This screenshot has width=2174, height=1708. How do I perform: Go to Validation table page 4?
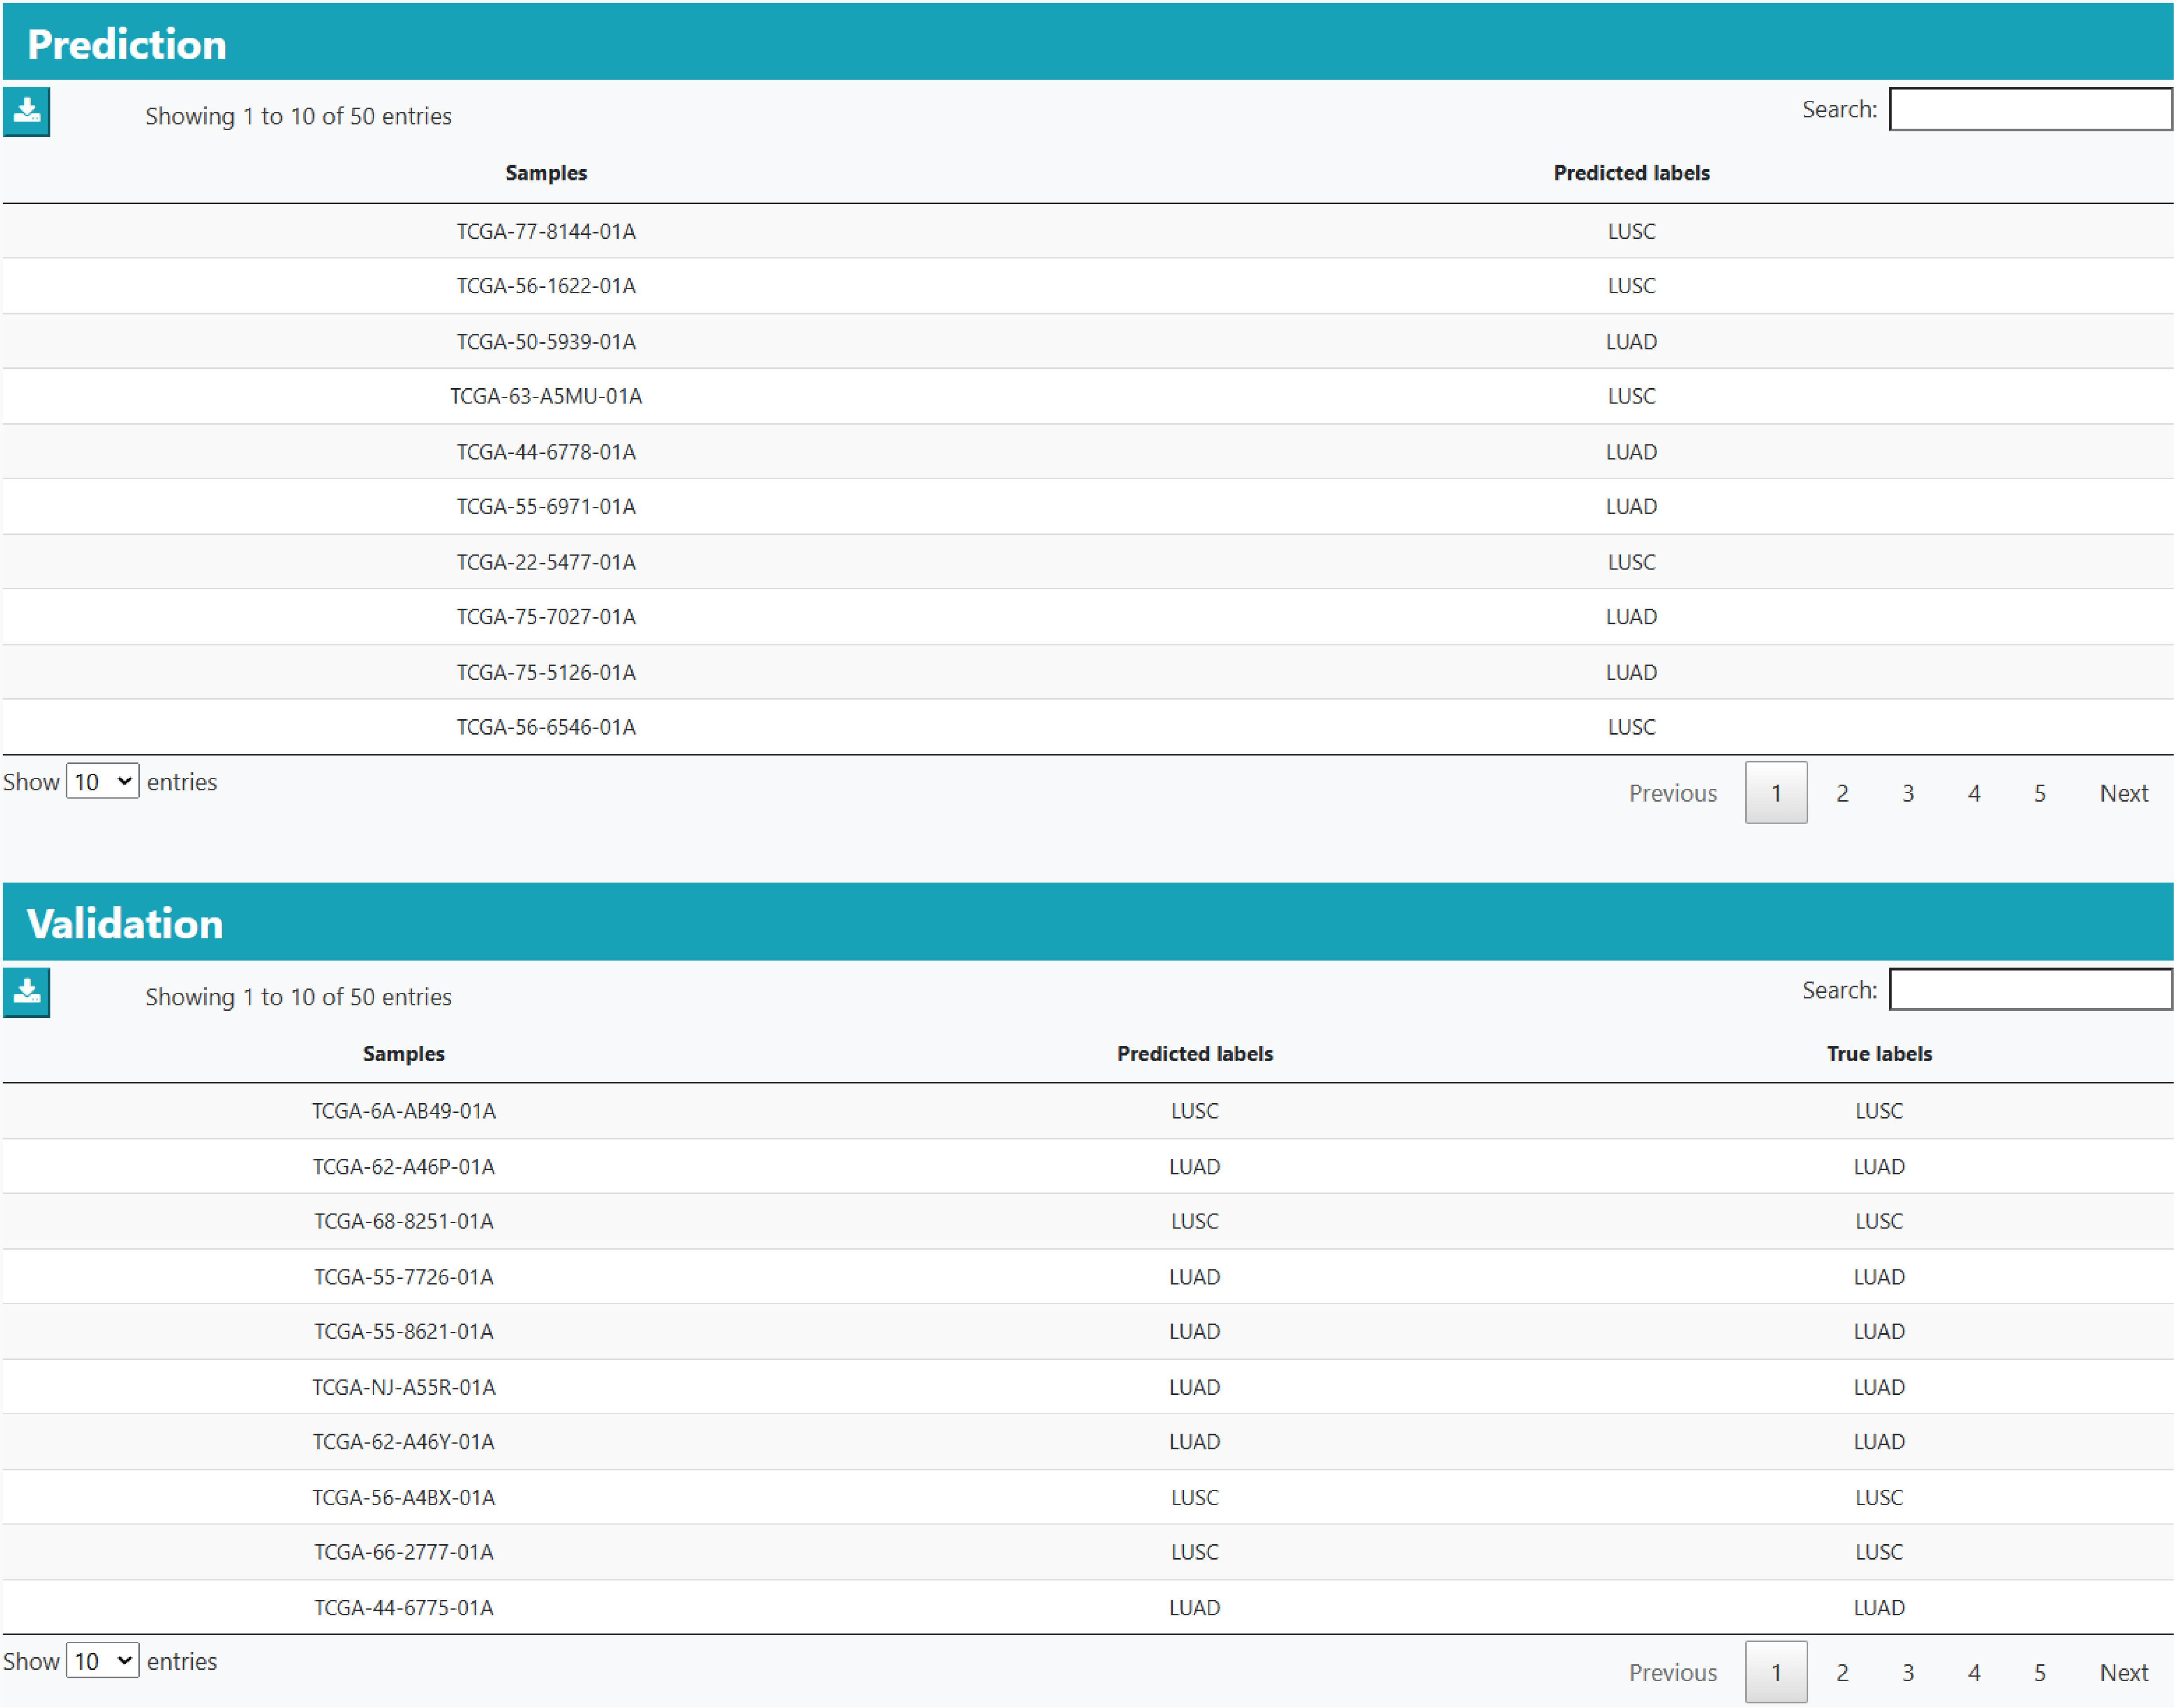pos(1973,1672)
